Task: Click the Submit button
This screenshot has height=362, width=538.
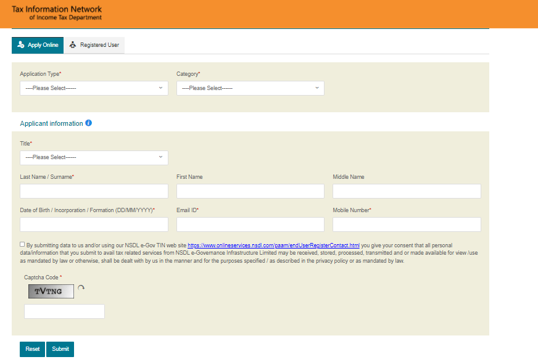Action: coord(60,349)
